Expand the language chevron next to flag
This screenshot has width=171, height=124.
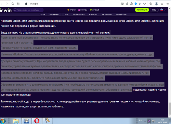pos(165,10)
